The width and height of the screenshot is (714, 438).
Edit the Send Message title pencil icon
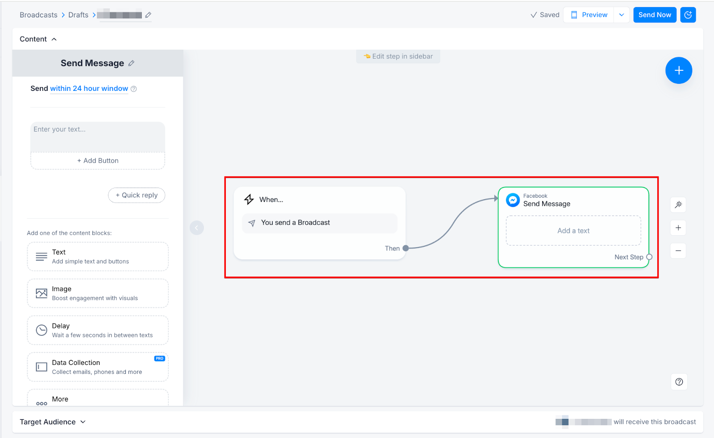click(131, 63)
